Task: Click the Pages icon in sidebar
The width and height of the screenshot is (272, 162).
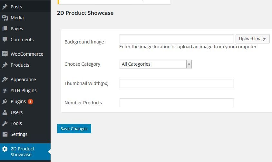Action: click(5, 29)
